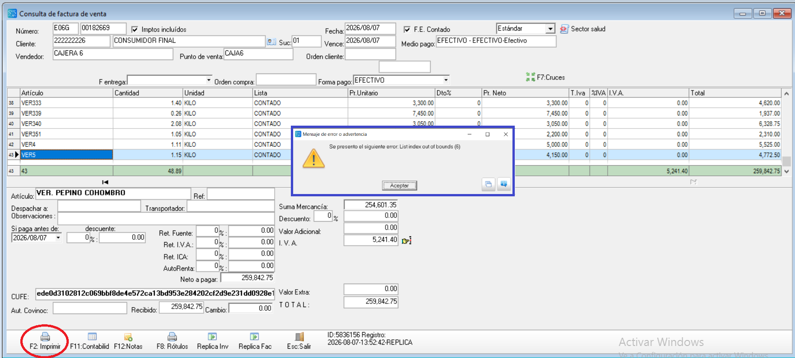Focus the empty Orden cliente field

370,54
